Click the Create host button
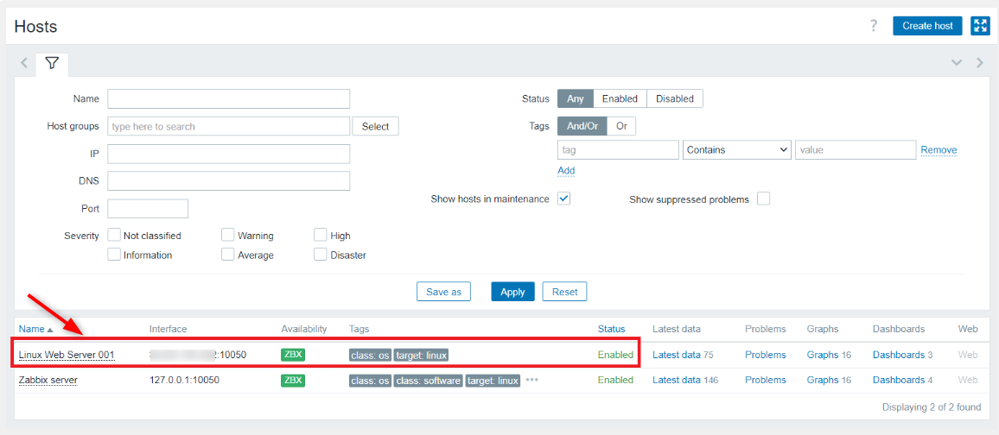The height and width of the screenshot is (435, 999). (926, 26)
